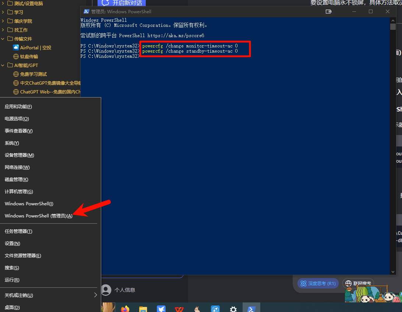Toggle the 深度思考 (R1) mode
This screenshot has height=312, width=402.
pos(318,283)
